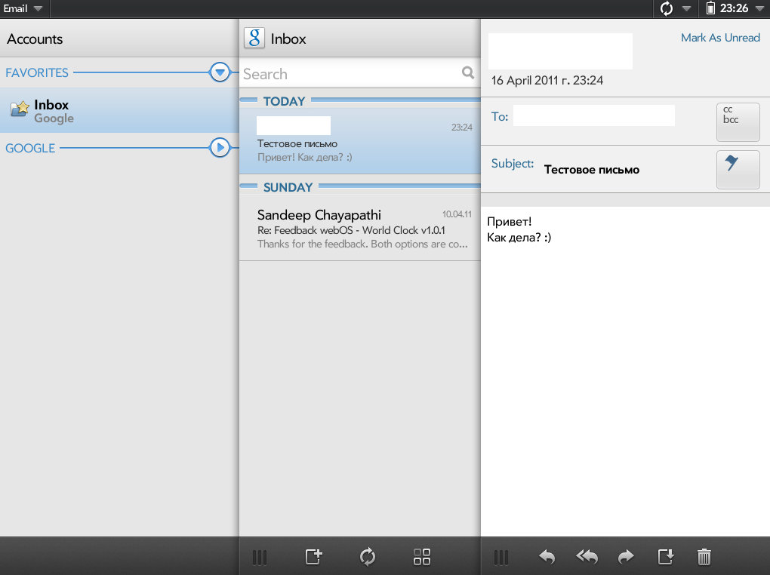Delete the open email
Screen dimensions: 770x575
coord(704,558)
